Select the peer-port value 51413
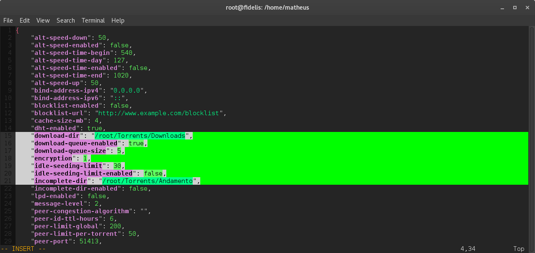Screen dimensions: 535x253 tap(89, 241)
